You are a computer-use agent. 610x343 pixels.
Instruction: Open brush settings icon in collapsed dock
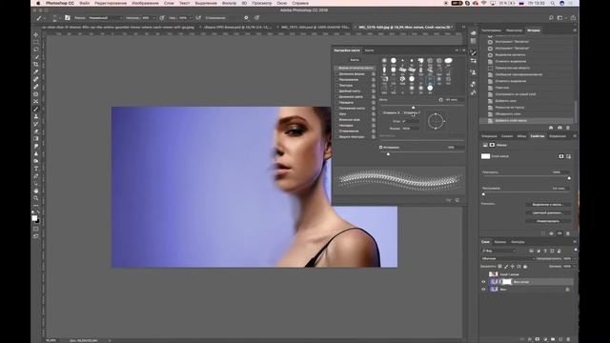tap(473, 52)
